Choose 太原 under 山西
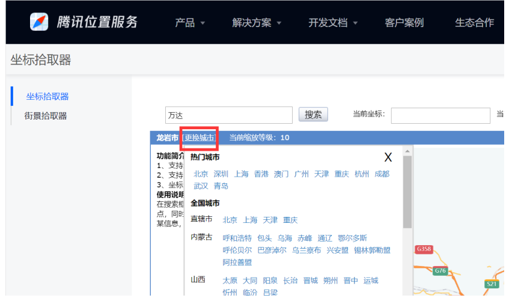 pyautogui.click(x=230, y=281)
